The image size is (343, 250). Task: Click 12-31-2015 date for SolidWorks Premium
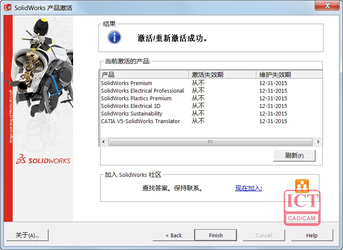[x=273, y=83]
